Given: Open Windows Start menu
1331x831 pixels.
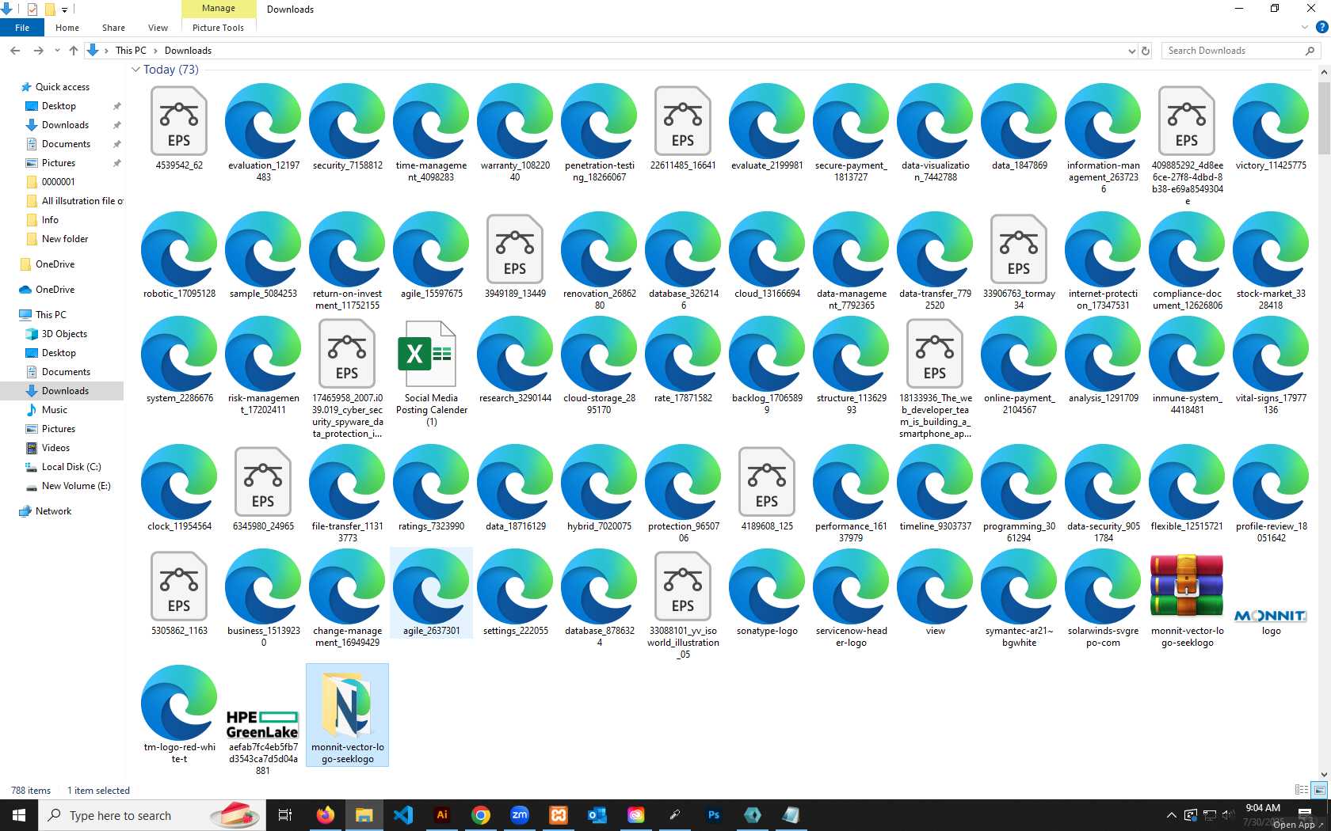Looking at the screenshot, I should coord(19,815).
